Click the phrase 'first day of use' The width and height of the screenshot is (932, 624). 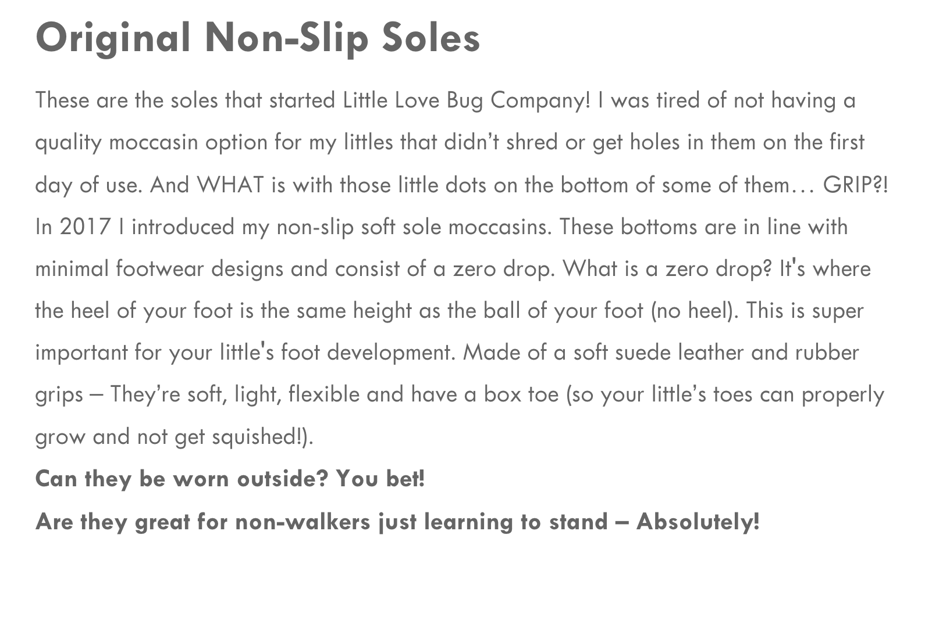(x=846, y=142)
